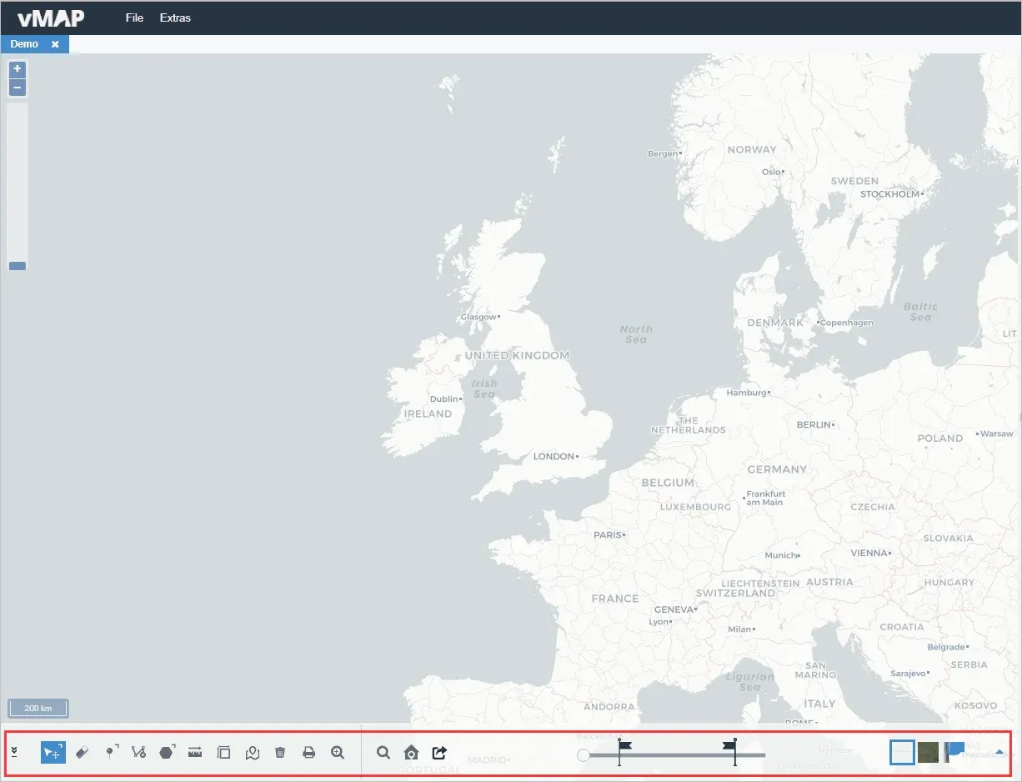The image size is (1022, 782).
Task: Click the North Sea label
Action: (x=635, y=334)
